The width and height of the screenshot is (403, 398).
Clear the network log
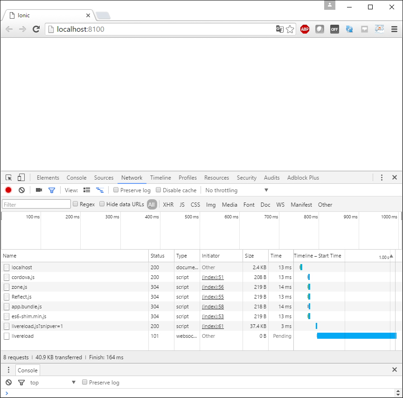coord(22,190)
